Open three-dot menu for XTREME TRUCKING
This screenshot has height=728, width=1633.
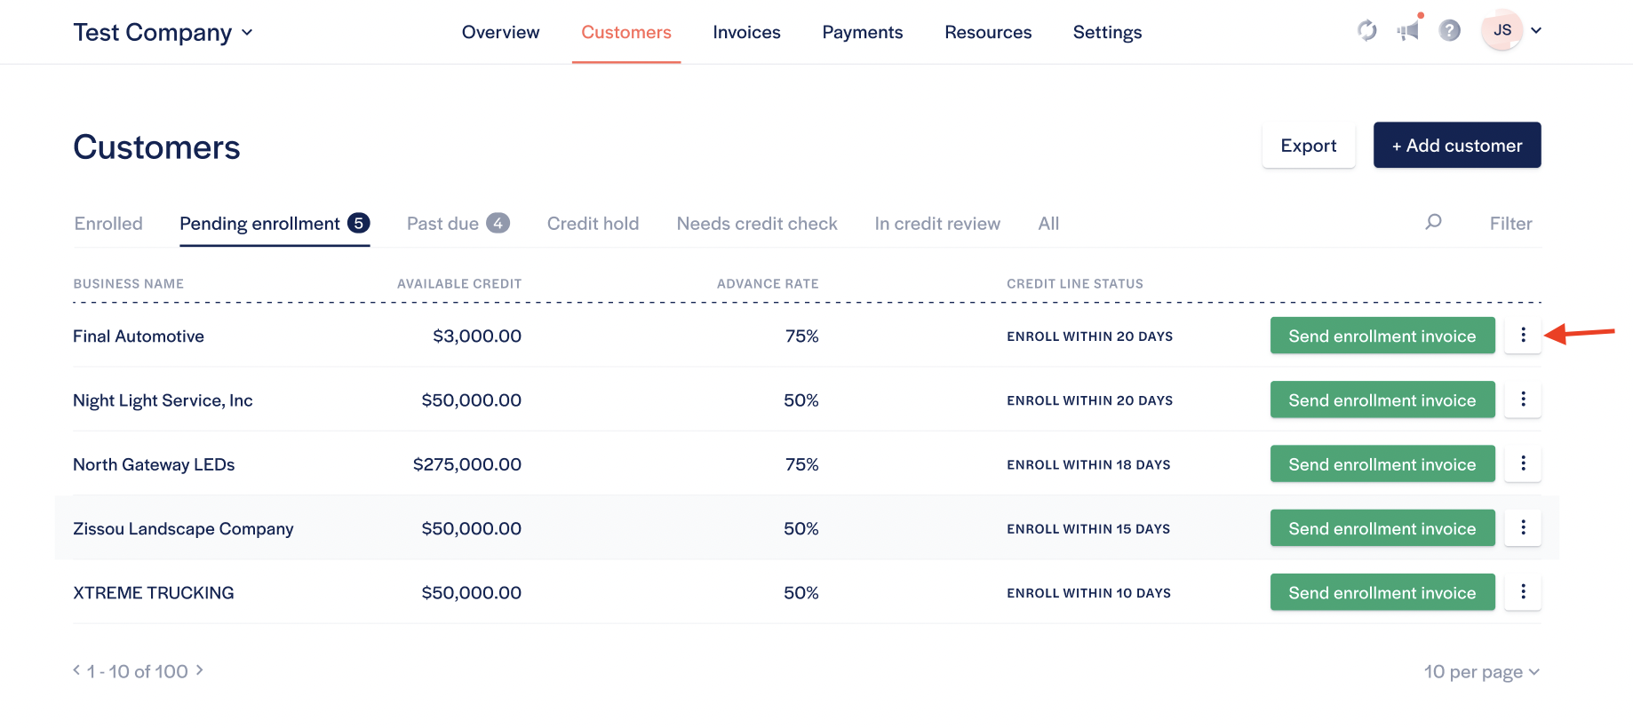[1522, 592]
